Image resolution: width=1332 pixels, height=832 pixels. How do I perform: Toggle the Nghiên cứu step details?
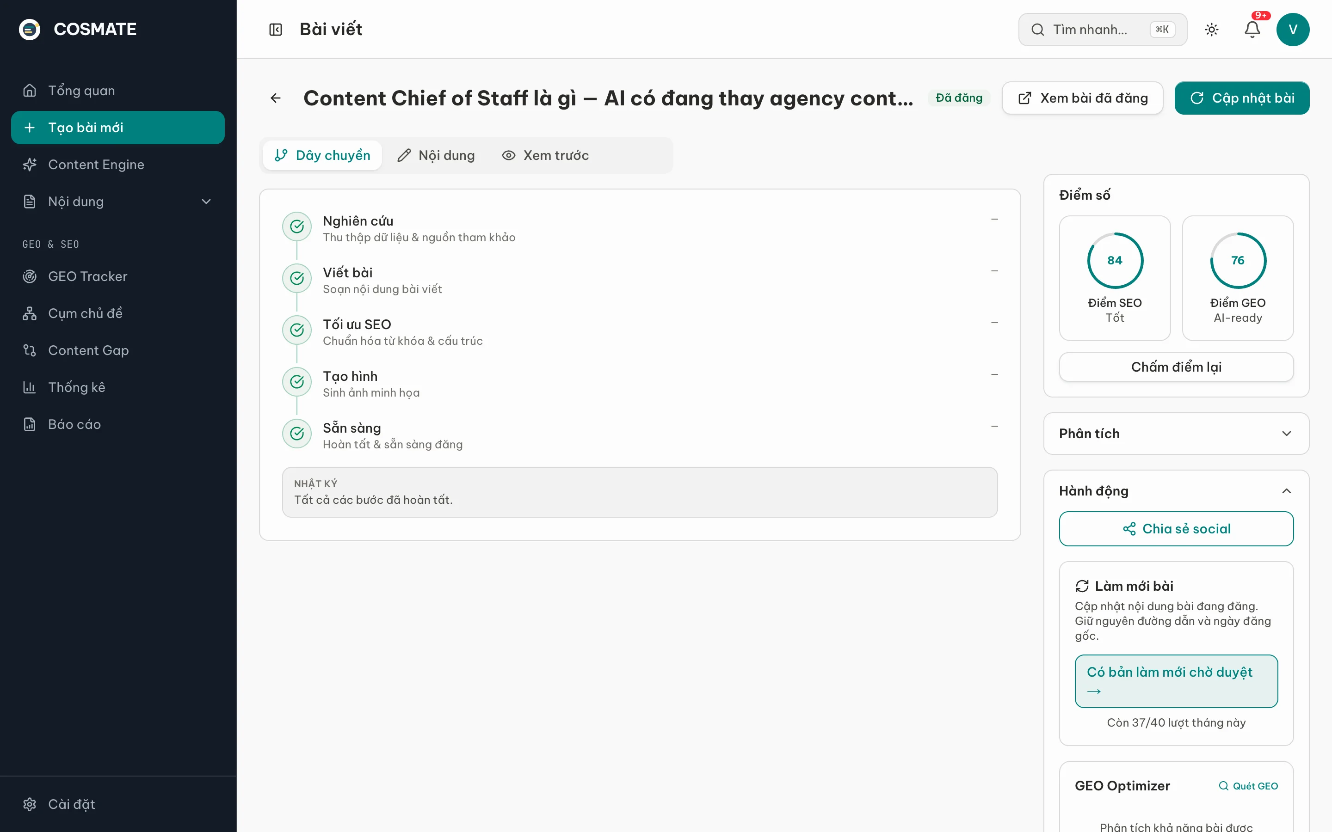994,220
